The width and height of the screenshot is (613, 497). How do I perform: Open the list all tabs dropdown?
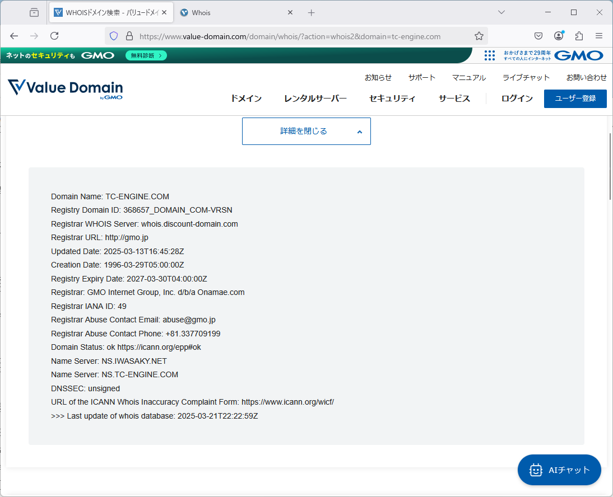[x=501, y=12]
